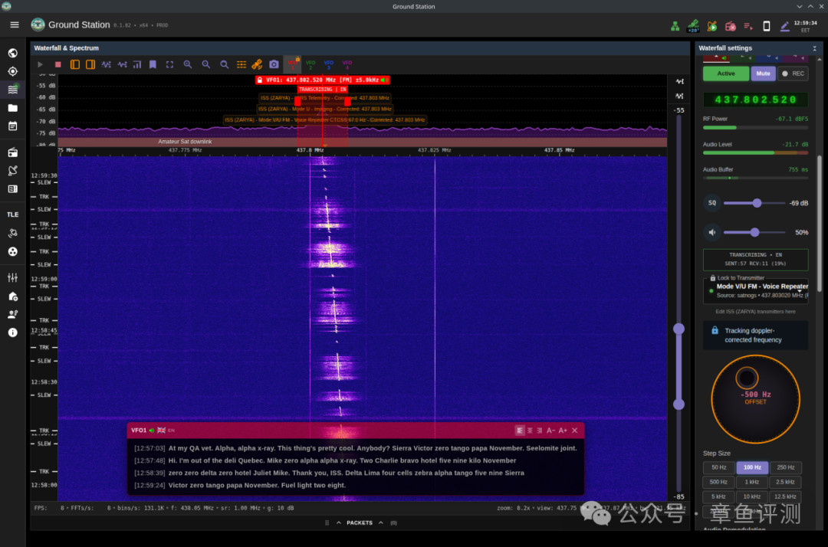Start waterfall streaming with play button
The width and height of the screenshot is (828, 547).
tap(40, 64)
